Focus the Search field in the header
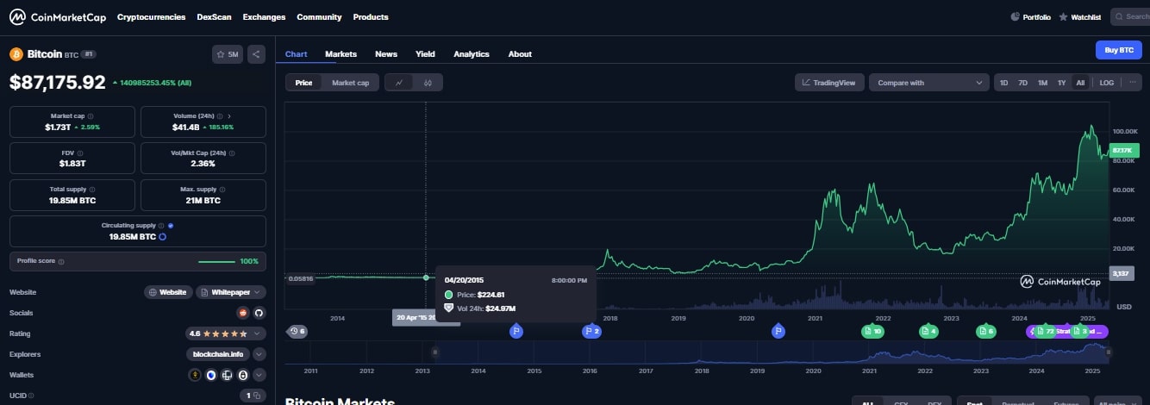This screenshot has width=1150, height=405. tap(1131, 16)
